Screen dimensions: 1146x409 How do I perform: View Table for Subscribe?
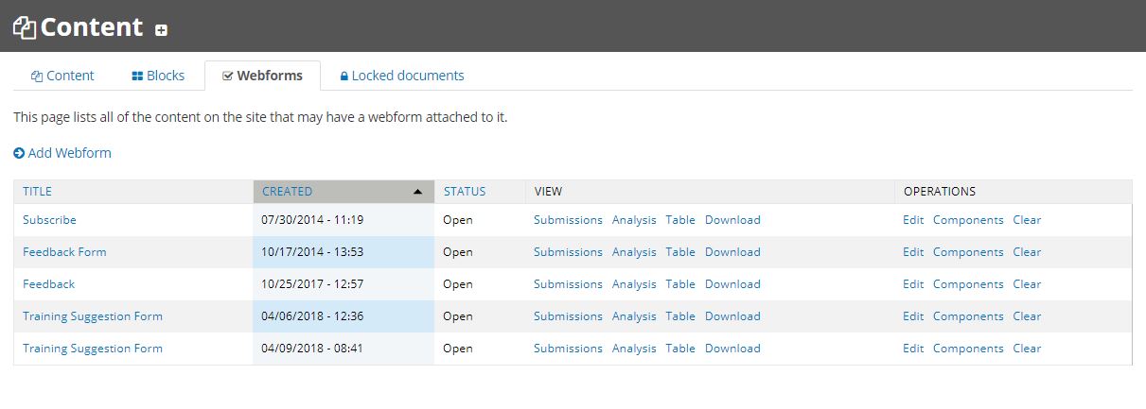(x=680, y=220)
